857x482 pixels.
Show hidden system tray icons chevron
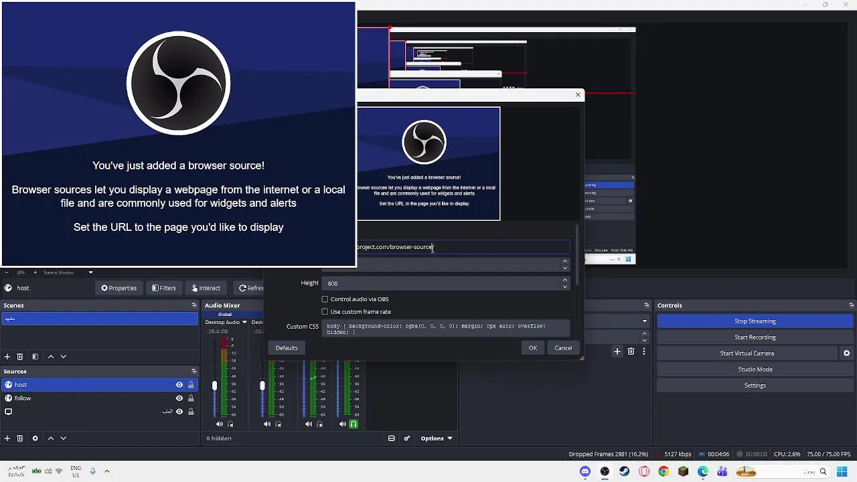[x=106, y=471]
